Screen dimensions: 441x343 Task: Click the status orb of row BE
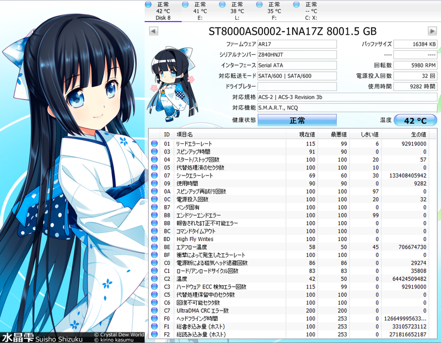click(x=154, y=246)
